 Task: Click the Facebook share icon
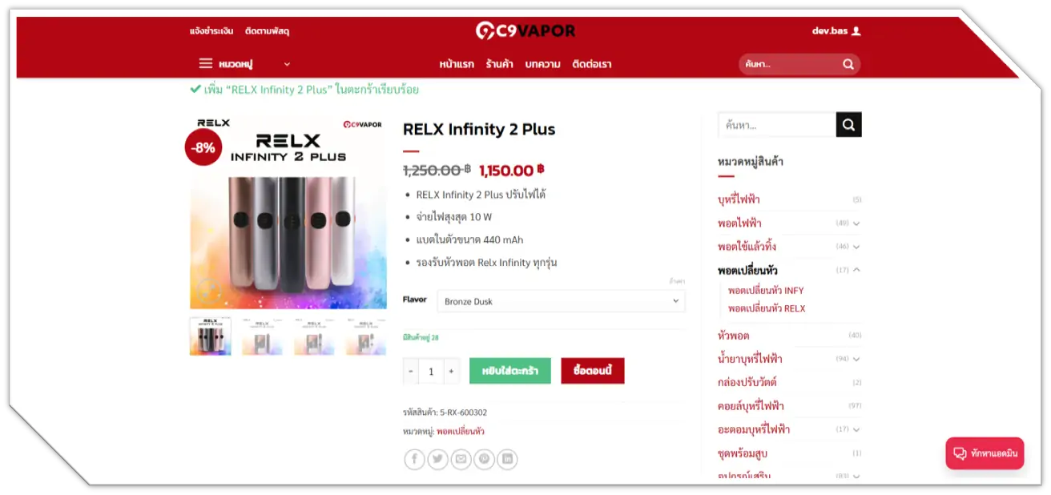(x=414, y=459)
